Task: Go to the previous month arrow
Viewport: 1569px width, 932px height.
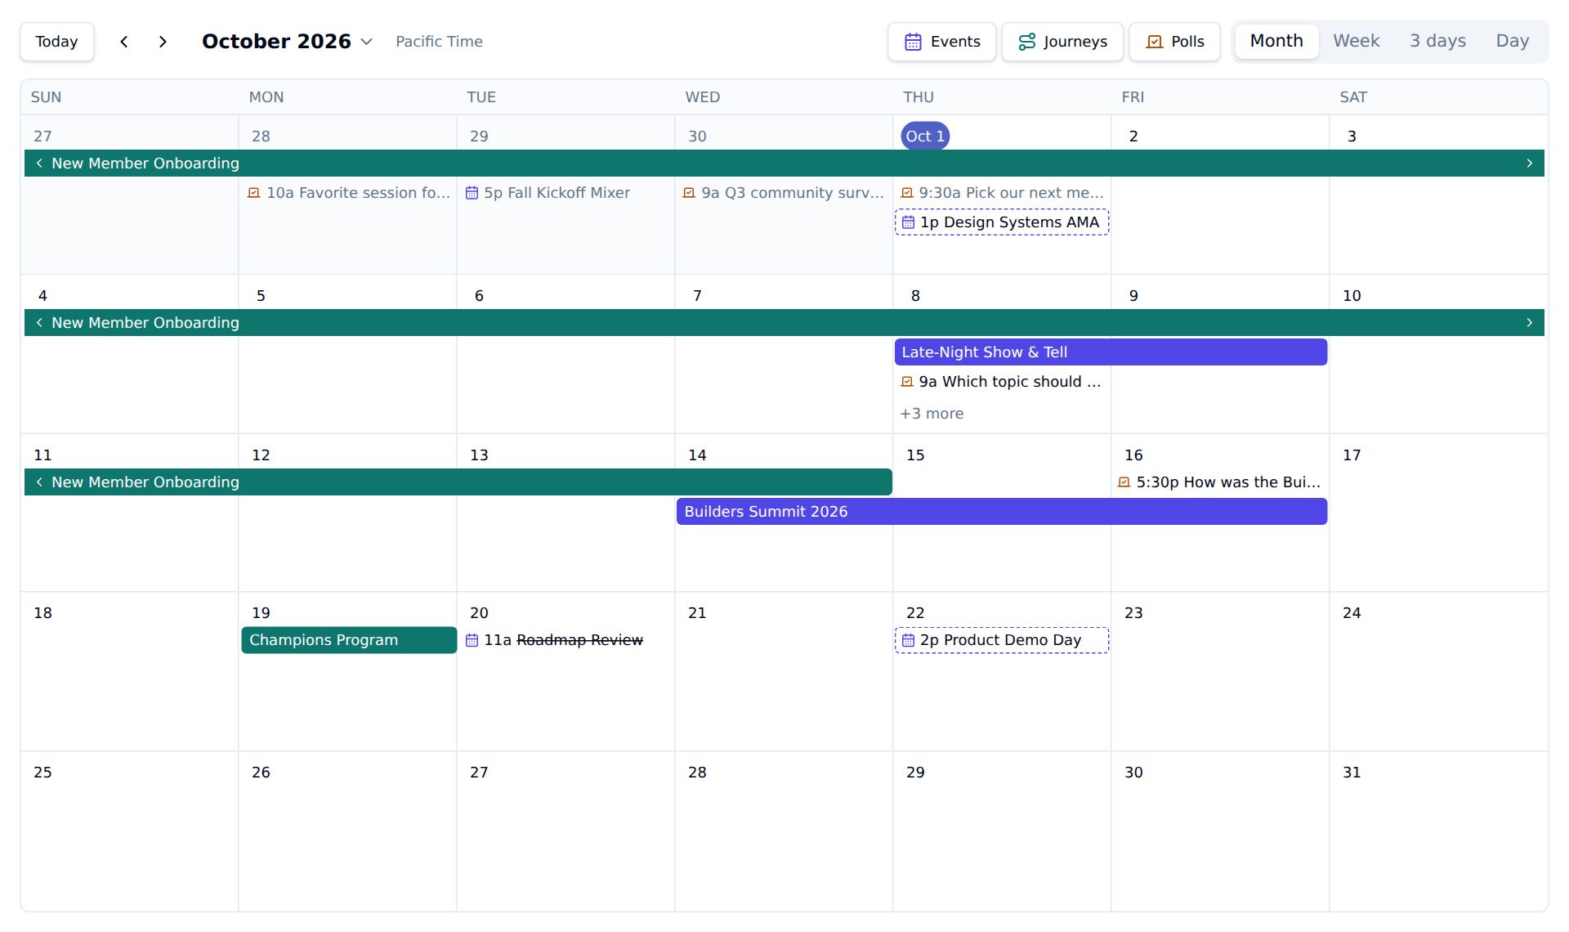Action: pyautogui.click(x=124, y=42)
